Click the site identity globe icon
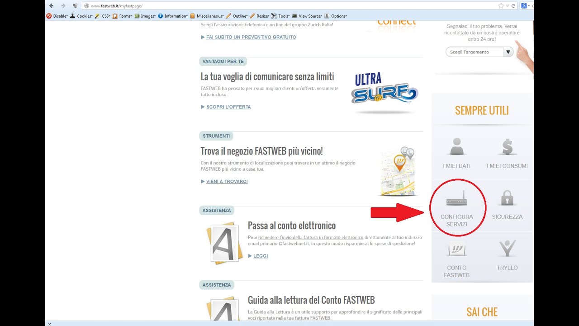Screen dimensions: 579x326 coord(87,6)
